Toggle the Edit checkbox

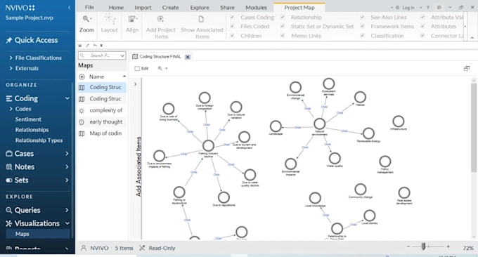coord(137,69)
